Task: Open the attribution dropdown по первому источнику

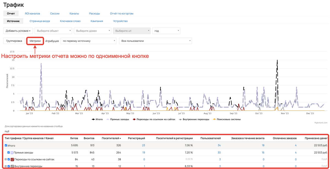Action: (x=88, y=41)
